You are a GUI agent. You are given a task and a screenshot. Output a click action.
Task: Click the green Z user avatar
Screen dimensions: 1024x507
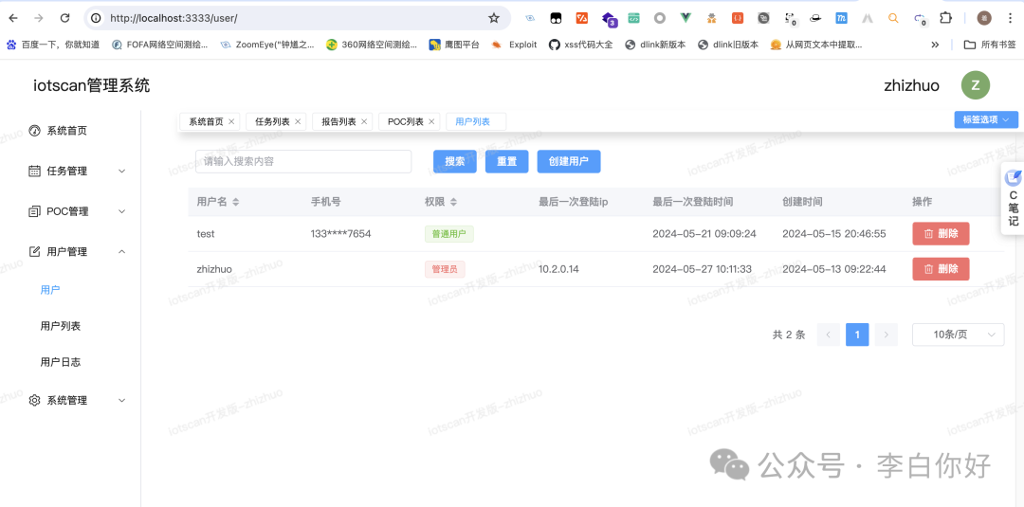click(975, 85)
